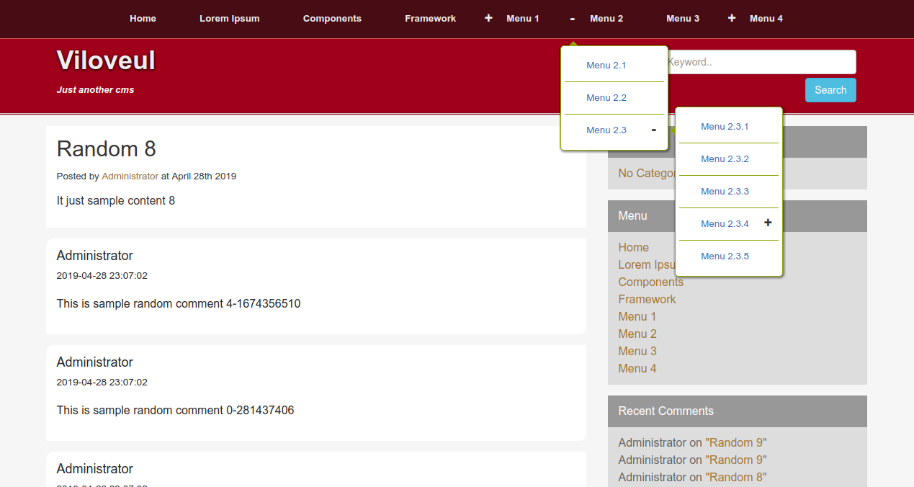Open Components in the top navigation bar
The image size is (914, 487).
click(x=332, y=19)
